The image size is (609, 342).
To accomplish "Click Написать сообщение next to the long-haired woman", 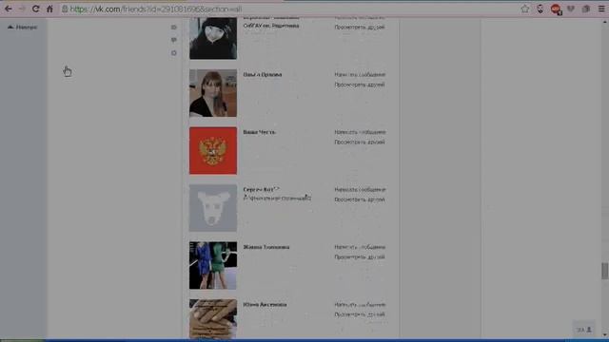I will (x=360, y=74).
